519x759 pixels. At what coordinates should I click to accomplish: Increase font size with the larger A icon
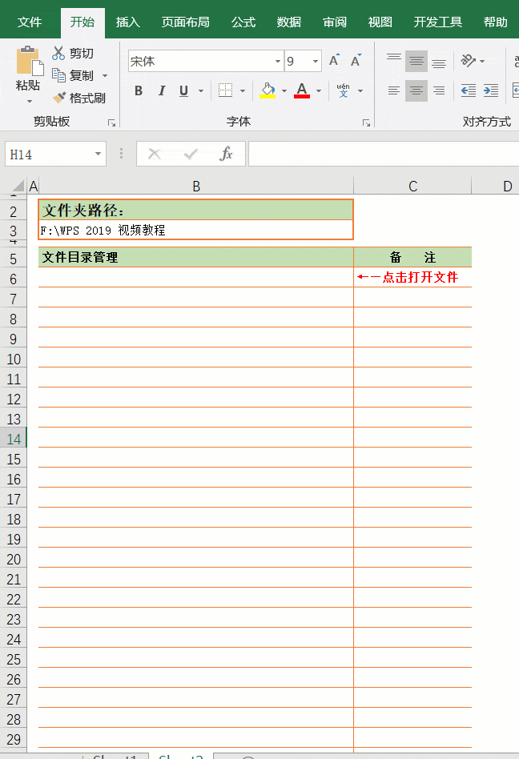point(334,61)
